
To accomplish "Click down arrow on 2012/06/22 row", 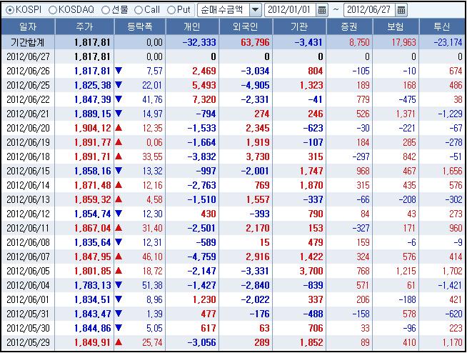I will tap(119, 99).
